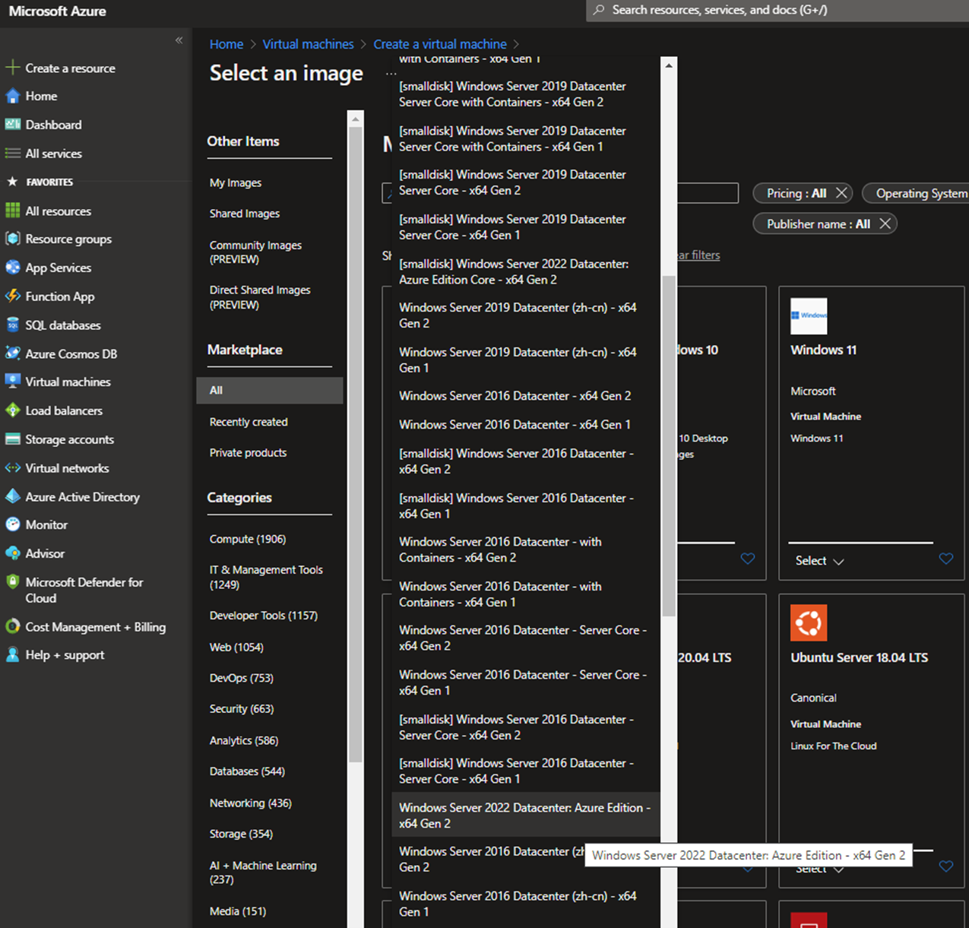This screenshot has height=928, width=969.
Task: Click the Create a virtual machine breadcrumb
Action: point(440,44)
